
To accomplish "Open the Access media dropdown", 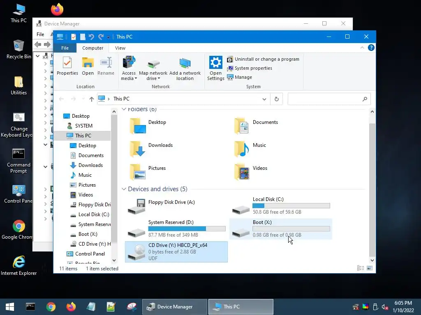I will tap(129, 68).
